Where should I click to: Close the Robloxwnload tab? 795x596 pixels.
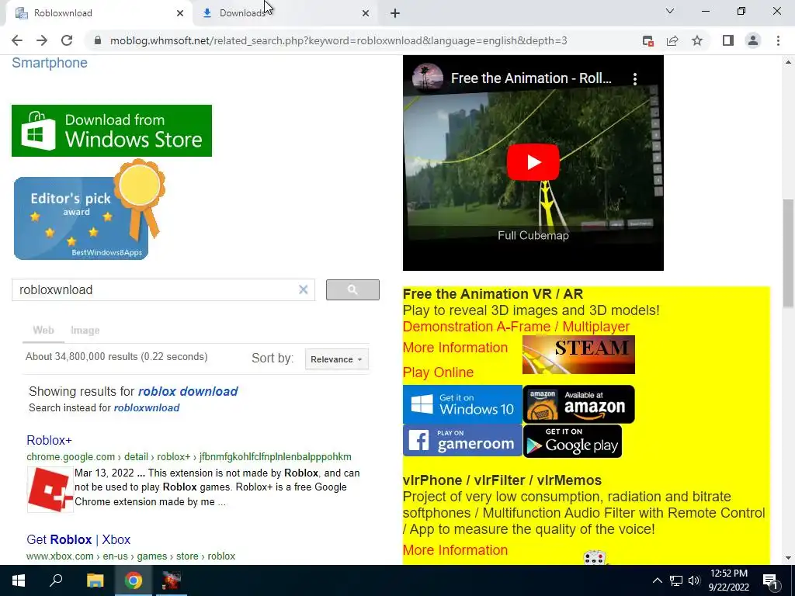pos(180,13)
